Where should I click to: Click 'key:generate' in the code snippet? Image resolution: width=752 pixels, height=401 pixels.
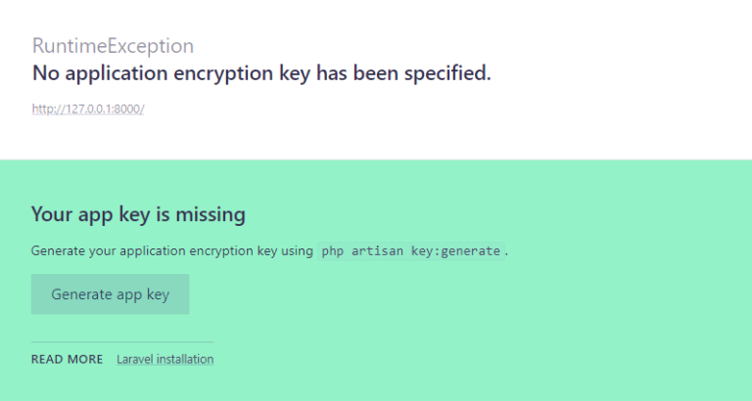459,250
